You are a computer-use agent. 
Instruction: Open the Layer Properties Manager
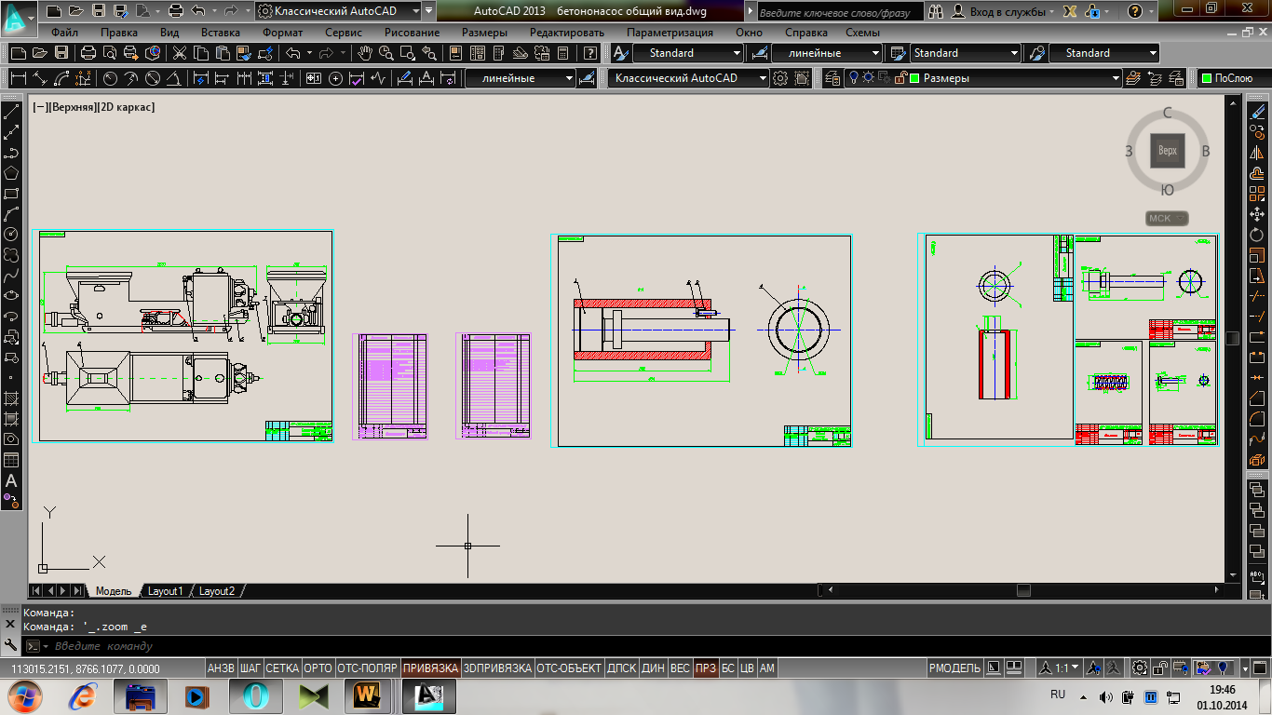(832, 78)
